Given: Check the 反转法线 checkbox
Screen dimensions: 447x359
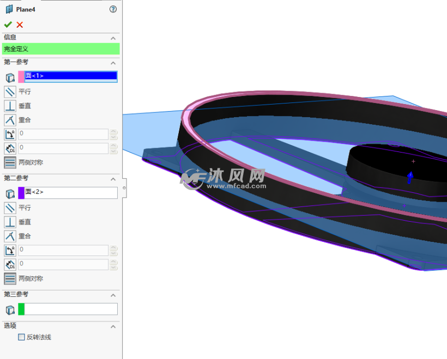Looking at the screenshot, I should (21, 337).
